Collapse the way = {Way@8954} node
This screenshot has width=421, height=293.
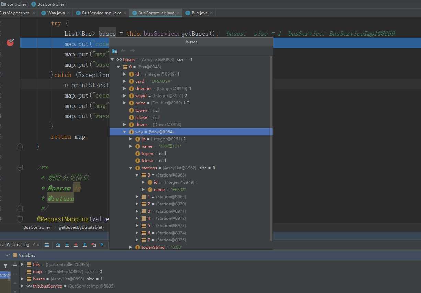tap(125, 132)
